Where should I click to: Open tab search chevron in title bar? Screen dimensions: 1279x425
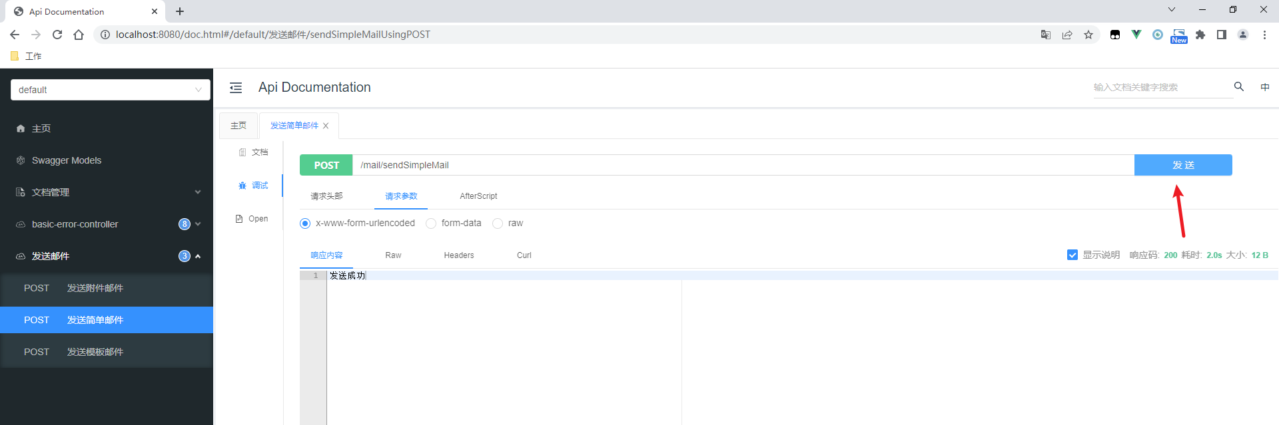tap(1172, 9)
